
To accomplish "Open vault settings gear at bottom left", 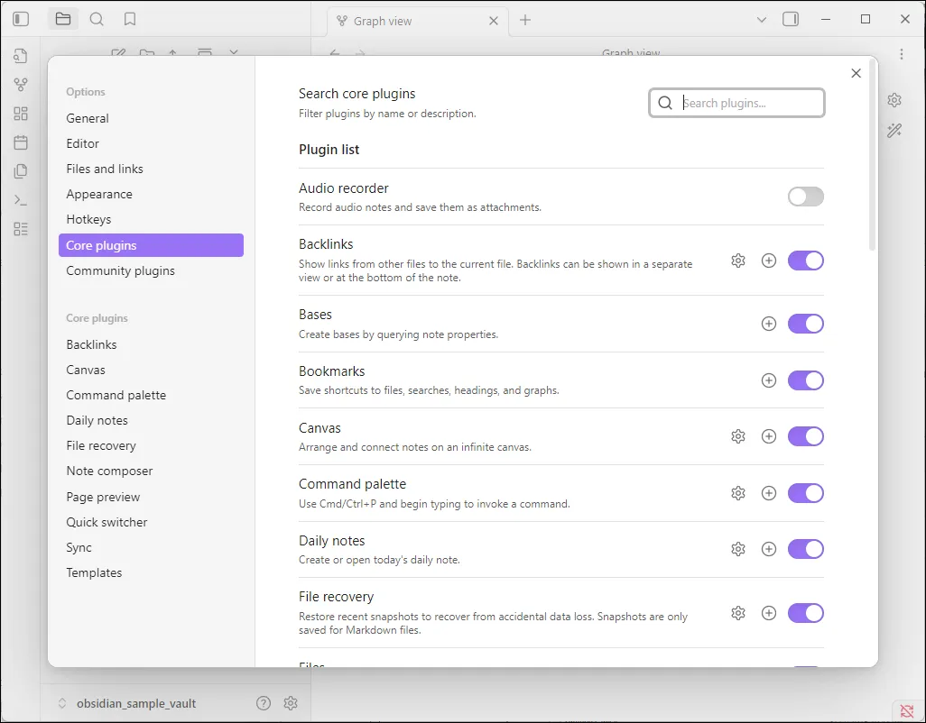I will coord(291,703).
